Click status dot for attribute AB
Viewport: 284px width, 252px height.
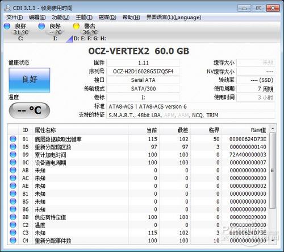click(x=13, y=170)
